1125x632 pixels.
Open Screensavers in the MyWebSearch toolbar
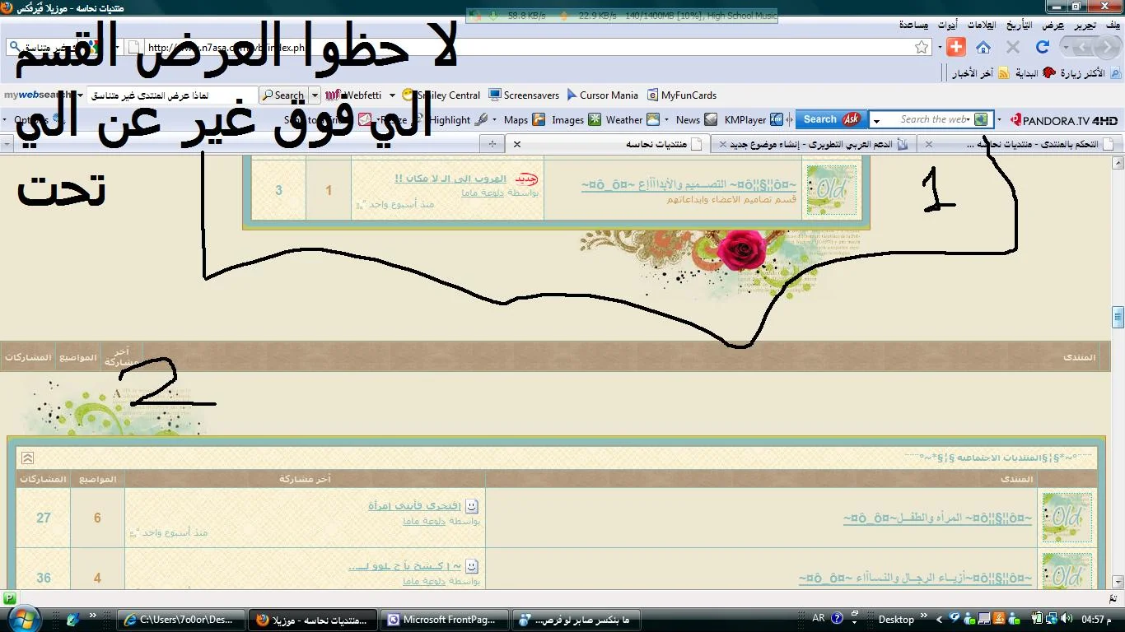point(524,95)
